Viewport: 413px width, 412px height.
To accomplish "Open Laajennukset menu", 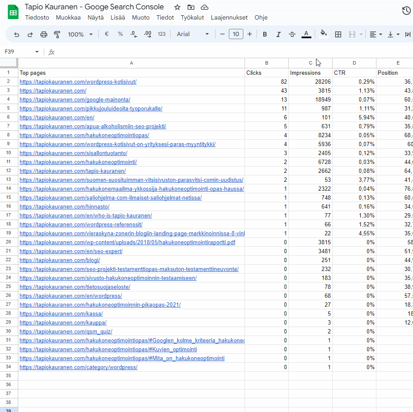I will [x=229, y=17].
